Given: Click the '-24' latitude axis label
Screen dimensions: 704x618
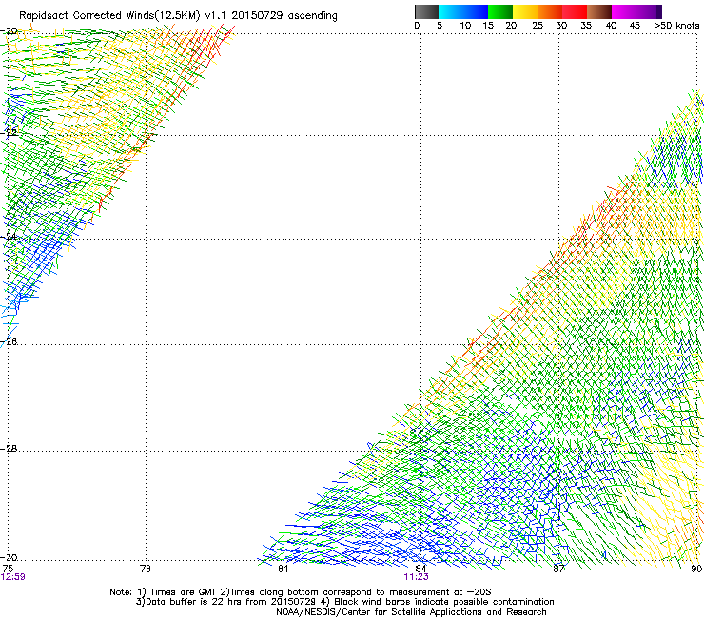Looking at the screenshot, I should click(x=10, y=236).
